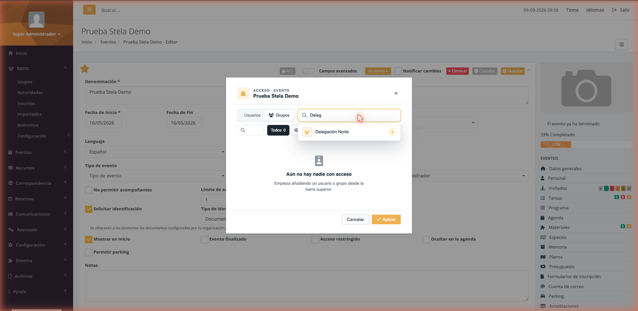The image size is (638, 311).
Task: Open the ACL lock button
Action: point(287,71)
